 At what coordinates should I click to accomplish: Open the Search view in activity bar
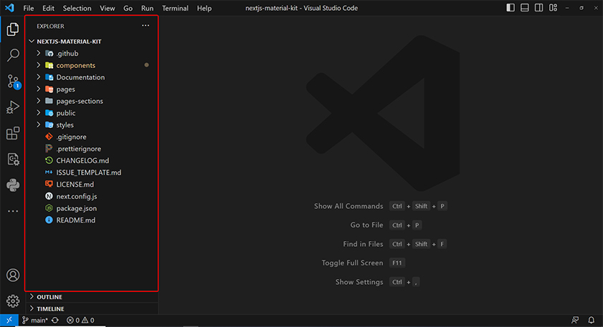click(13, 55)
